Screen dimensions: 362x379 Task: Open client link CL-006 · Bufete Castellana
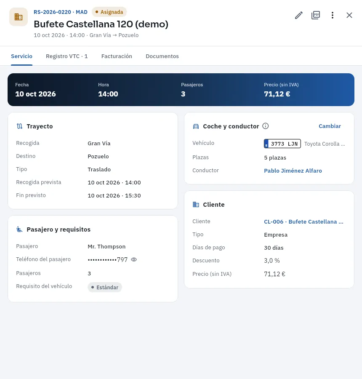303,222
